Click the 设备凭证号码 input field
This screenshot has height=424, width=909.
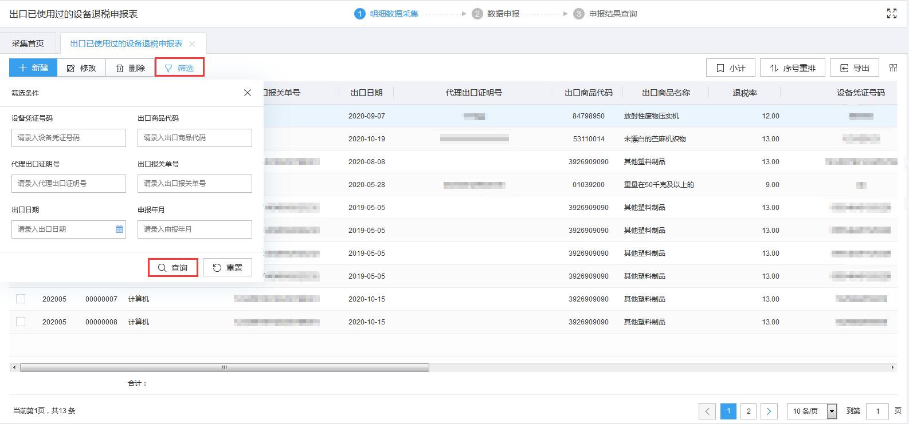(x=69, y=138)
